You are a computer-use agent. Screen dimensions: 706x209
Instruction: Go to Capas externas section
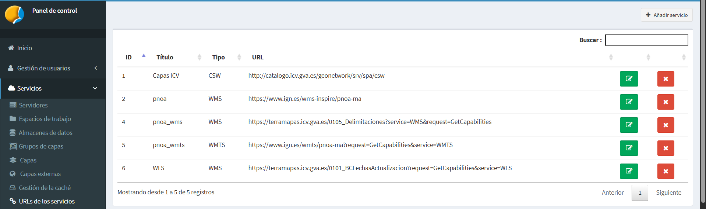(x=40, y=174)
